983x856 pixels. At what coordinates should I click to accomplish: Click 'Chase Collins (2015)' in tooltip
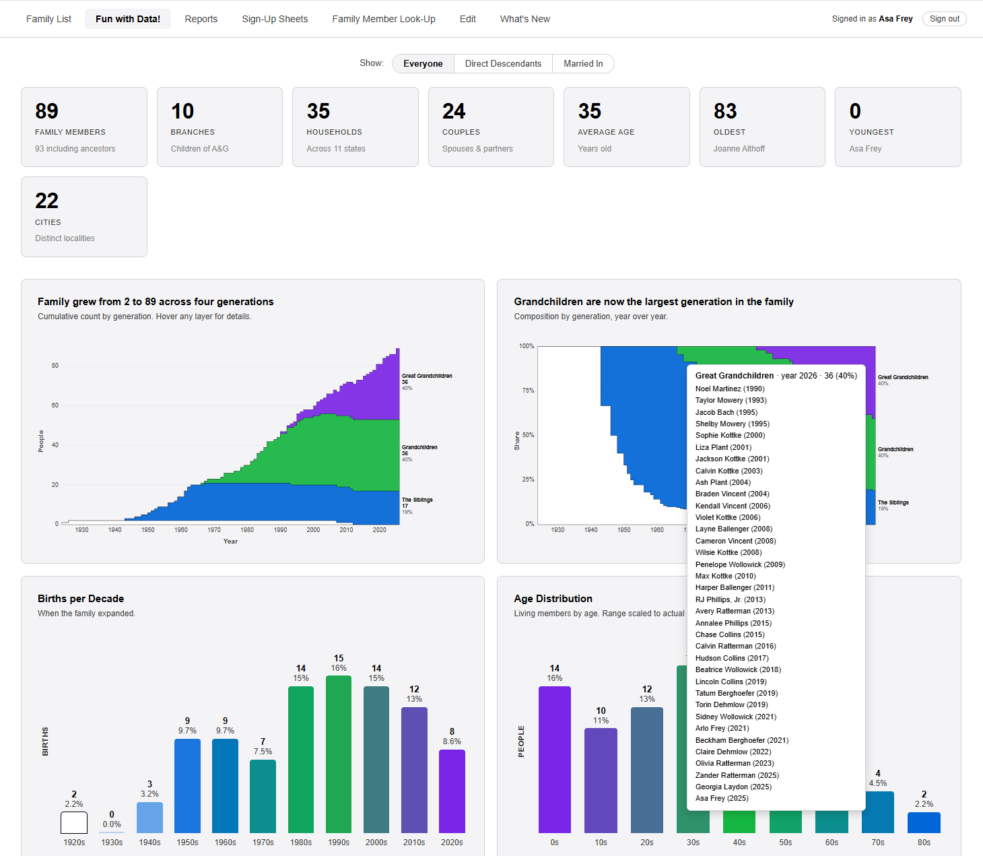pos(730,634)
